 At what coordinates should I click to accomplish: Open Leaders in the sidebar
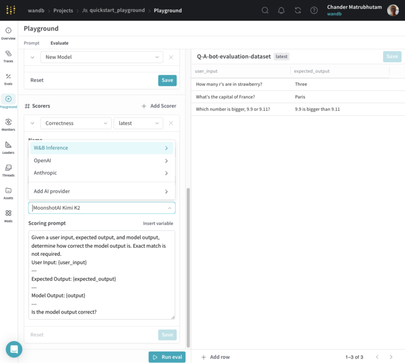[x=8, y=147]
